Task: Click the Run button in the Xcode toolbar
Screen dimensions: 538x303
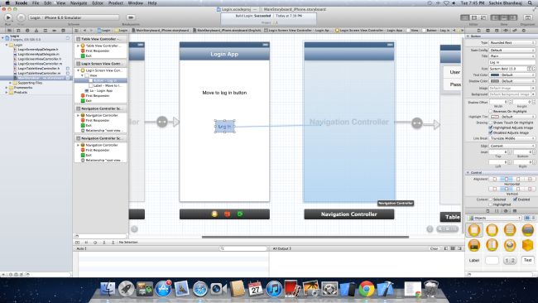Action: (x=8, y=17)
